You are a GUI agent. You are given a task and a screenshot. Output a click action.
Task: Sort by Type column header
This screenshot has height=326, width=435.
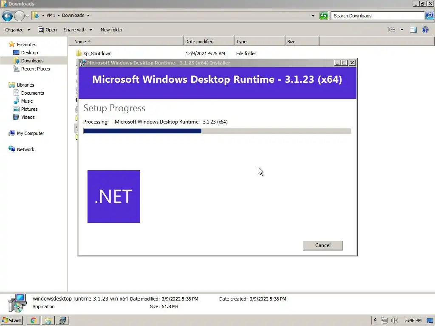(260, 42)
